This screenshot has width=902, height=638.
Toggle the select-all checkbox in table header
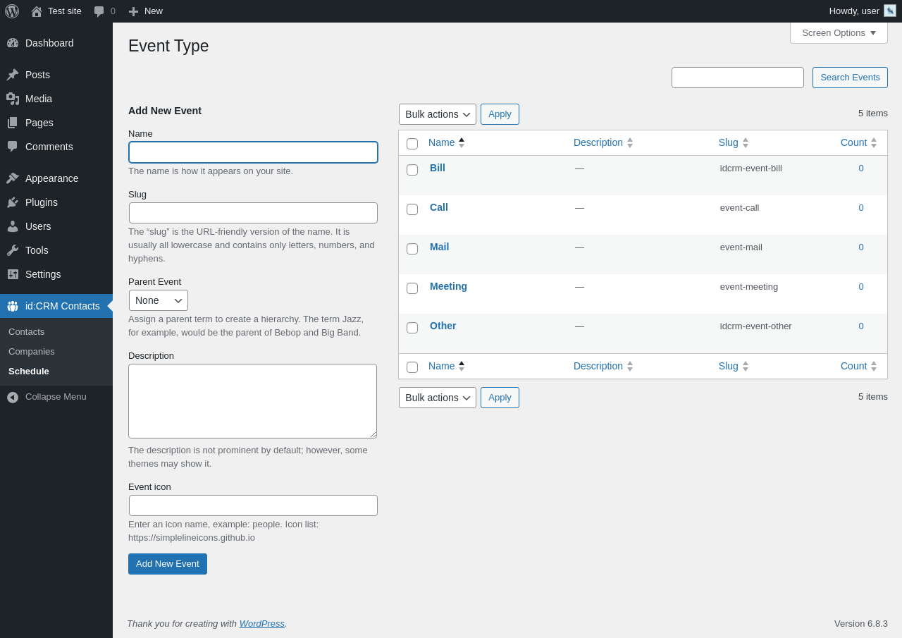[412, 144]
